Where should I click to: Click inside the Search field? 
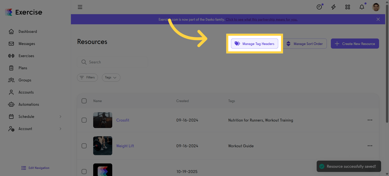(x=112, y=62)
